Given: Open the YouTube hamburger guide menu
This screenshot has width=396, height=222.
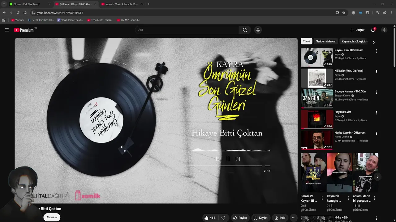Looking at the screenshot, I should 7,30.
